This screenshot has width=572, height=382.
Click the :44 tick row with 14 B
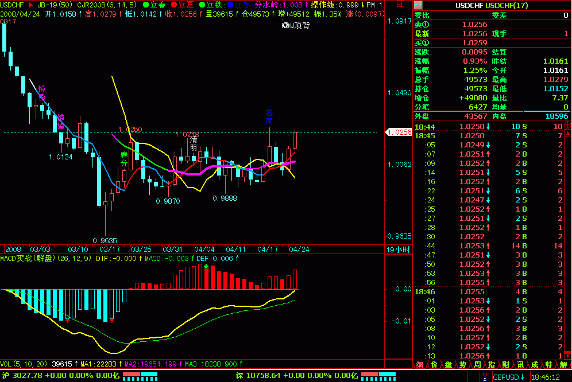[x=489, y=246]
